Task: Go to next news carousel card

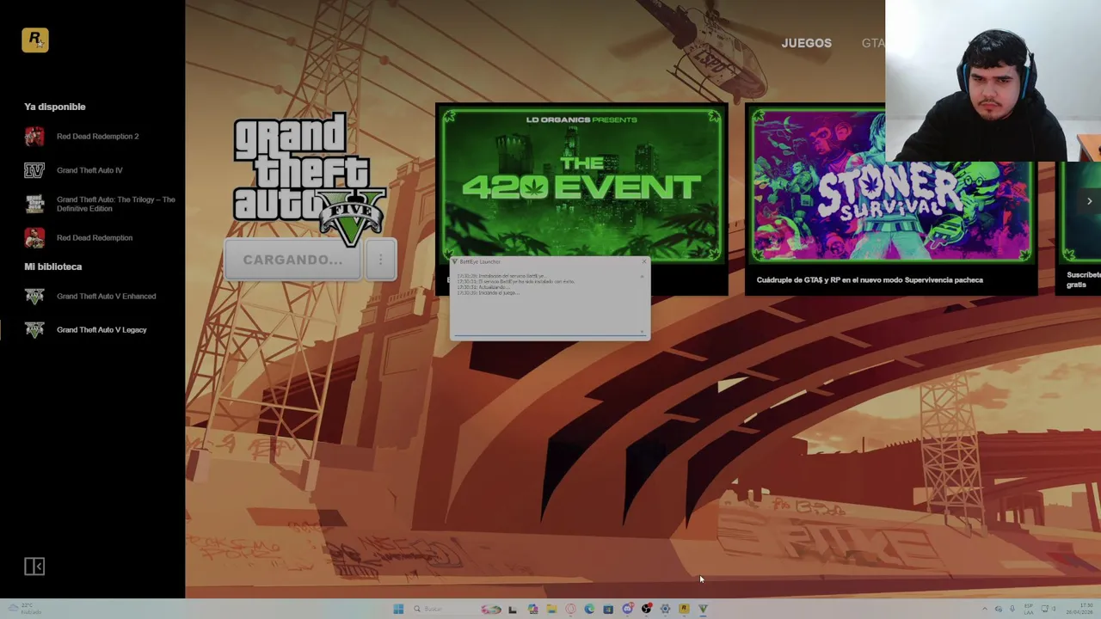Action: [x=1089, y=201]
